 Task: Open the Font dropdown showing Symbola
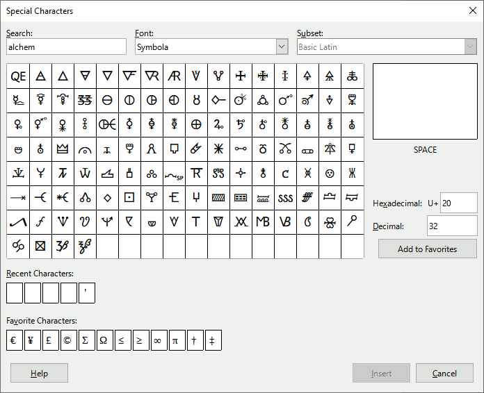[x=282, y=47]
